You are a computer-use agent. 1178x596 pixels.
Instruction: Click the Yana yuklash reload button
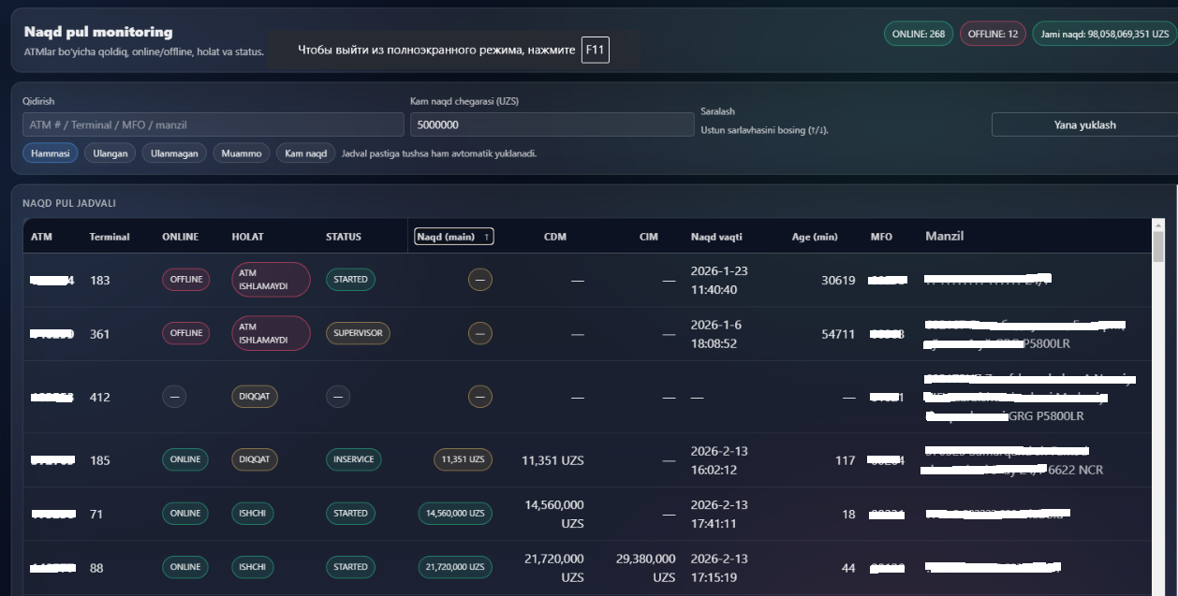pyautogui.click(x=1083, y=124)
